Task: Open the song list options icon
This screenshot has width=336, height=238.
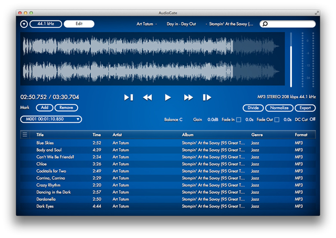Action: tap(25, 134)
